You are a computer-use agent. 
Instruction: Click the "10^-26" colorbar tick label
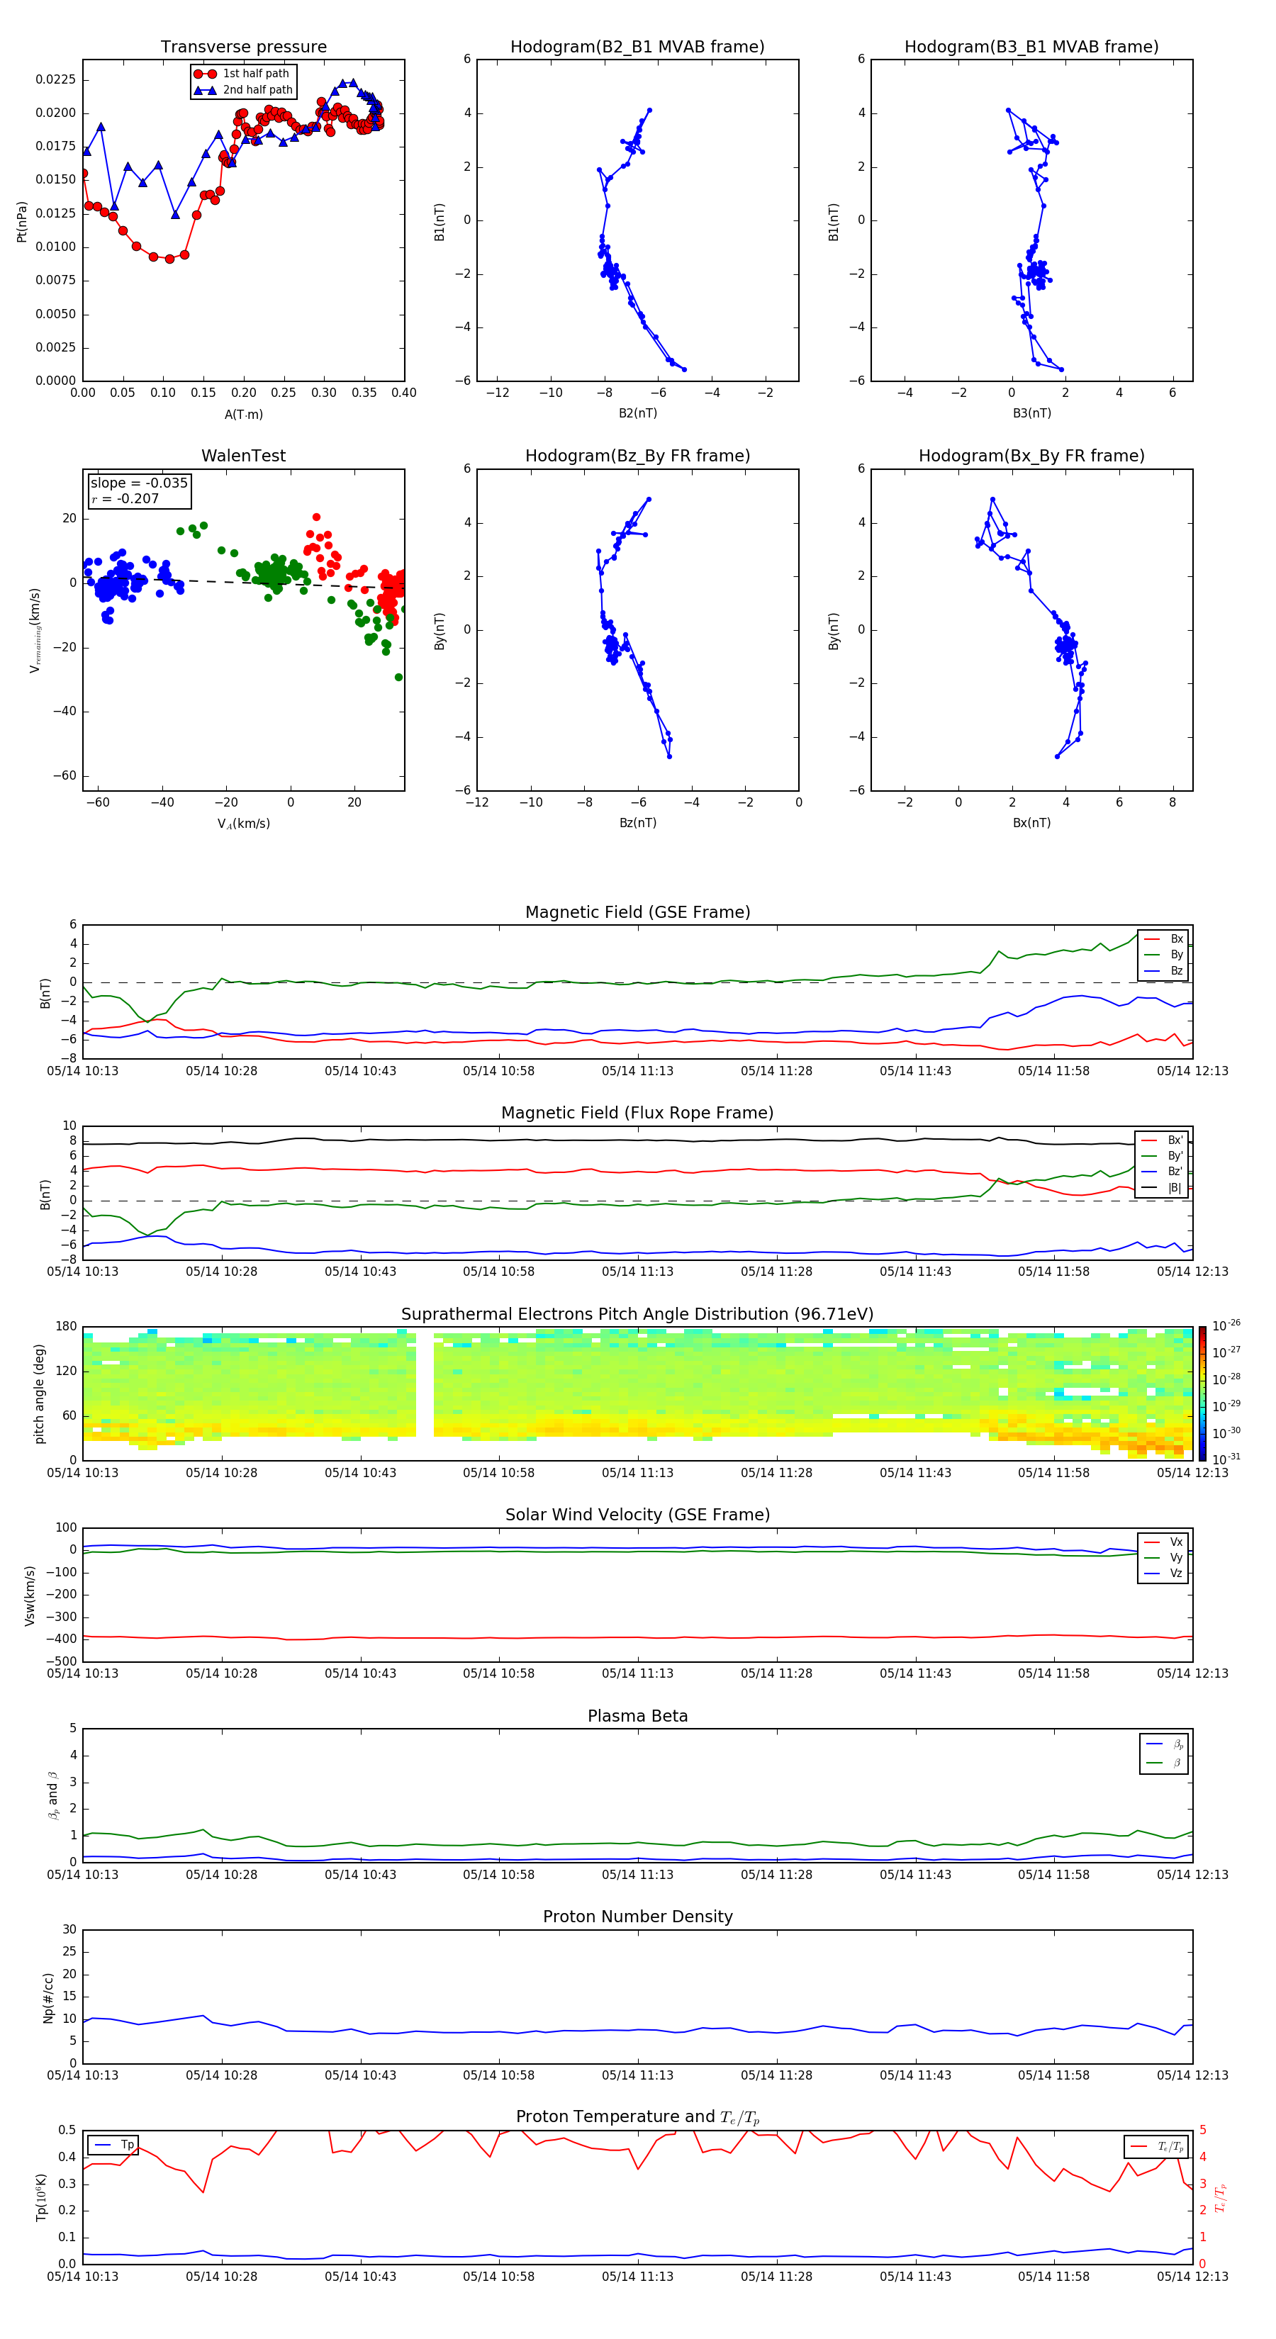(x=1226, y=1325)
